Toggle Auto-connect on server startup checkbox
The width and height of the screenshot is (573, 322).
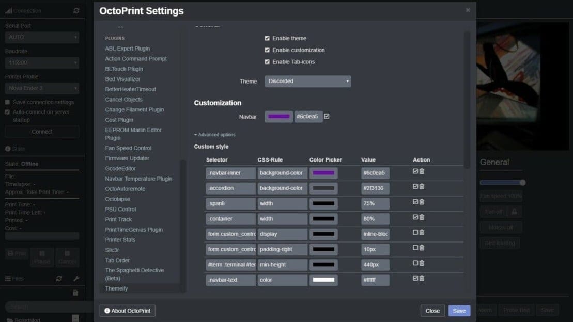coord(7,112)
